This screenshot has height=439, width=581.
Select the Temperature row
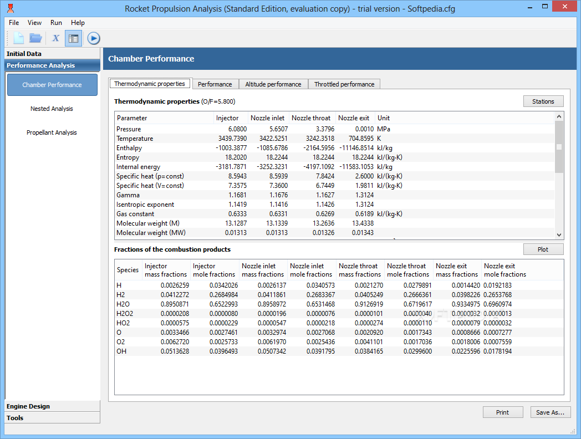334,139
